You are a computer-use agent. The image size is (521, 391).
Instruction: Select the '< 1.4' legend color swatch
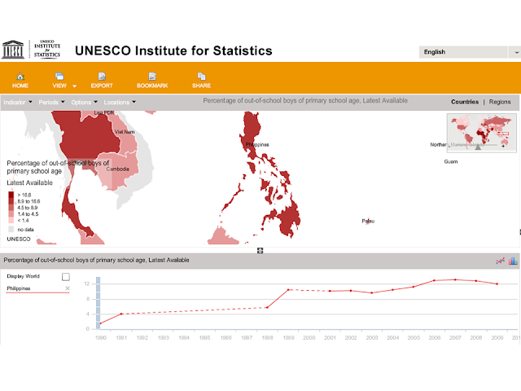pyautogui.click(x=11, y=220)
